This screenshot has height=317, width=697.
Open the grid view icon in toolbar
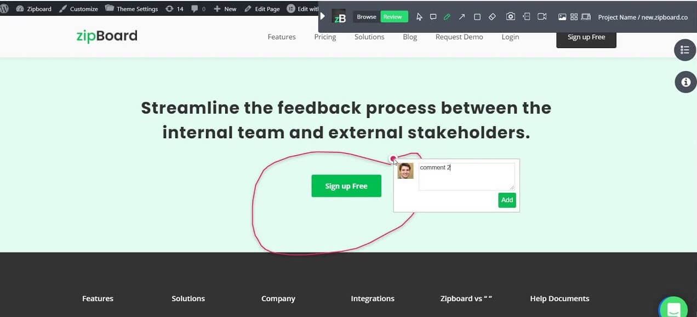click(x=574, y=17)
